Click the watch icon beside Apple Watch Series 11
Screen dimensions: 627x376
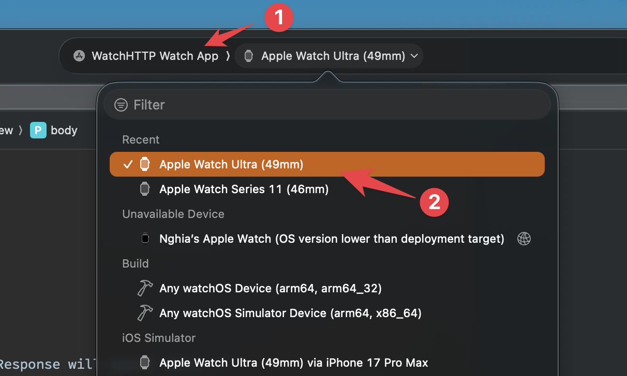coord(145,189)
